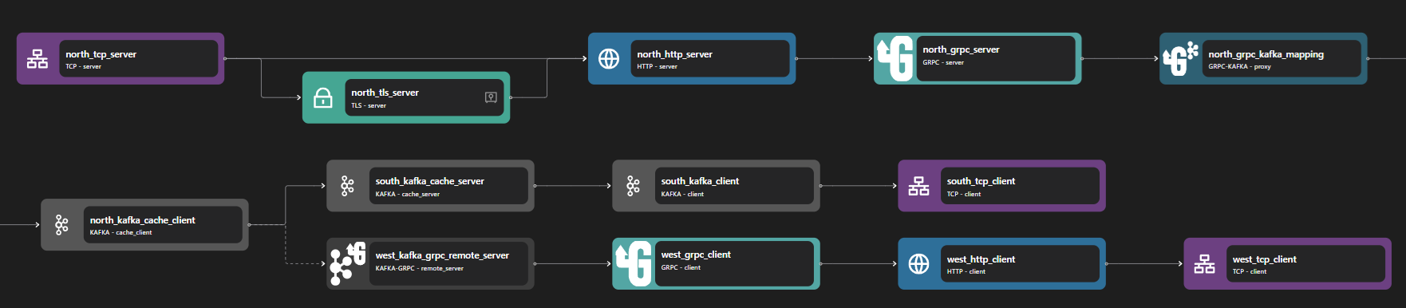Click the Kafka icon of south_kafka_client
The width and height of the screenshot is (1406, 308).
coord(633,186)
